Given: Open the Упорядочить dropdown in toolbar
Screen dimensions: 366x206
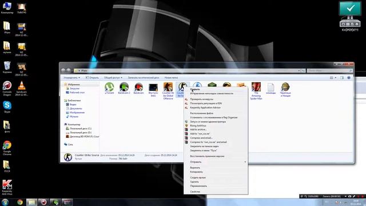Looking at the screenshot, I should point(72,78).
